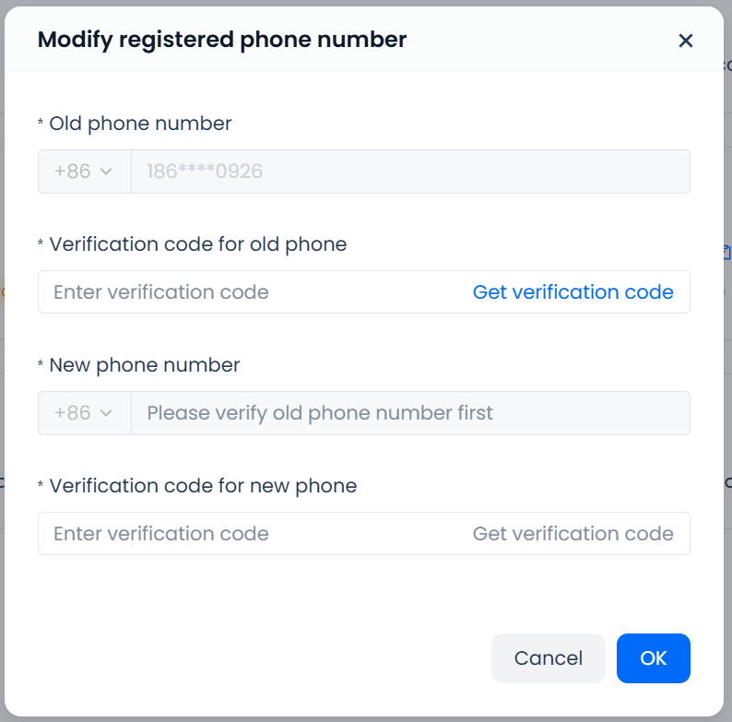Click the "Verification code for old phone" label
The image size is (732, 722).
pos(198,244)
